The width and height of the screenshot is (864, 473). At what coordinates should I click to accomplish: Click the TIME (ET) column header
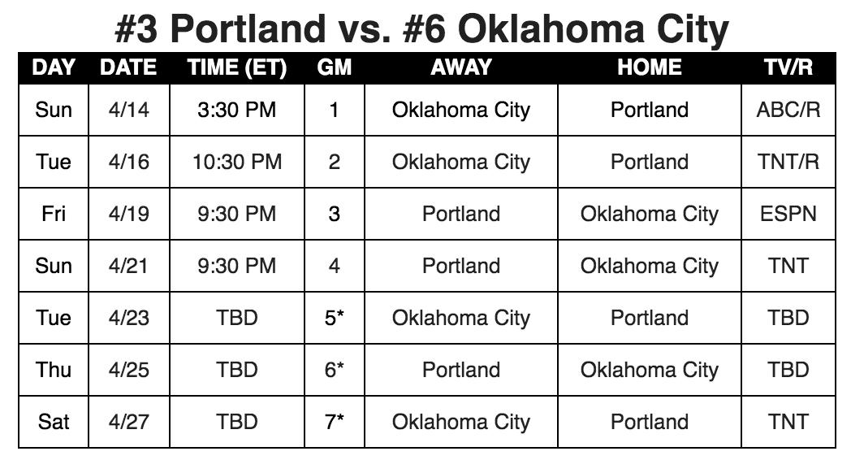[237, 67]
